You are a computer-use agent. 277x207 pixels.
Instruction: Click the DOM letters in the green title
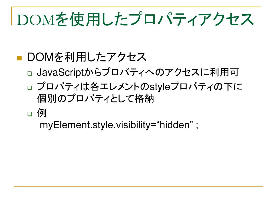click(x=36, y=20)
